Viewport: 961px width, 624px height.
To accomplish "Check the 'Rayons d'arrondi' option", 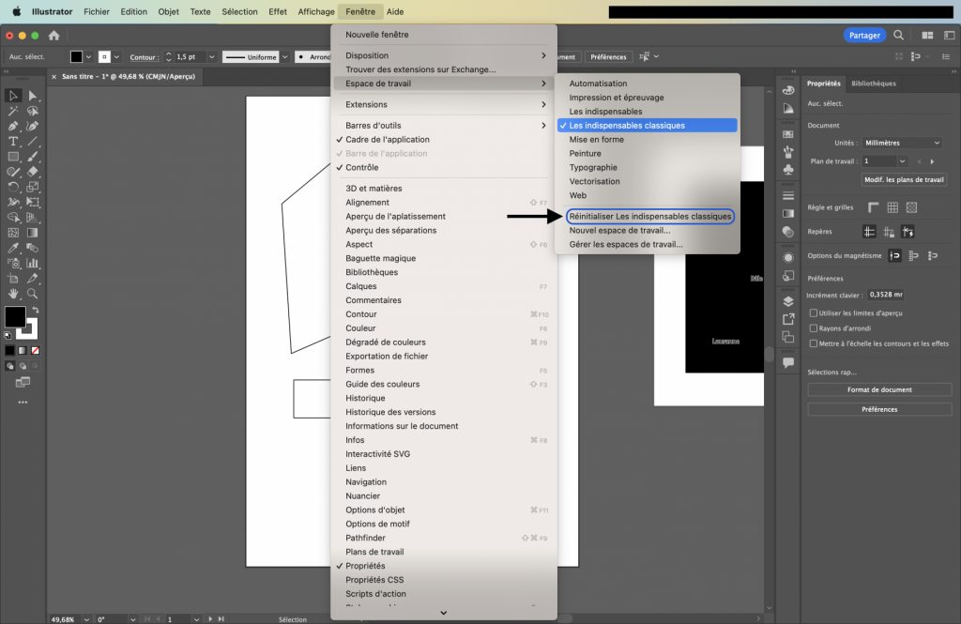I will click(x=813, y=328).
